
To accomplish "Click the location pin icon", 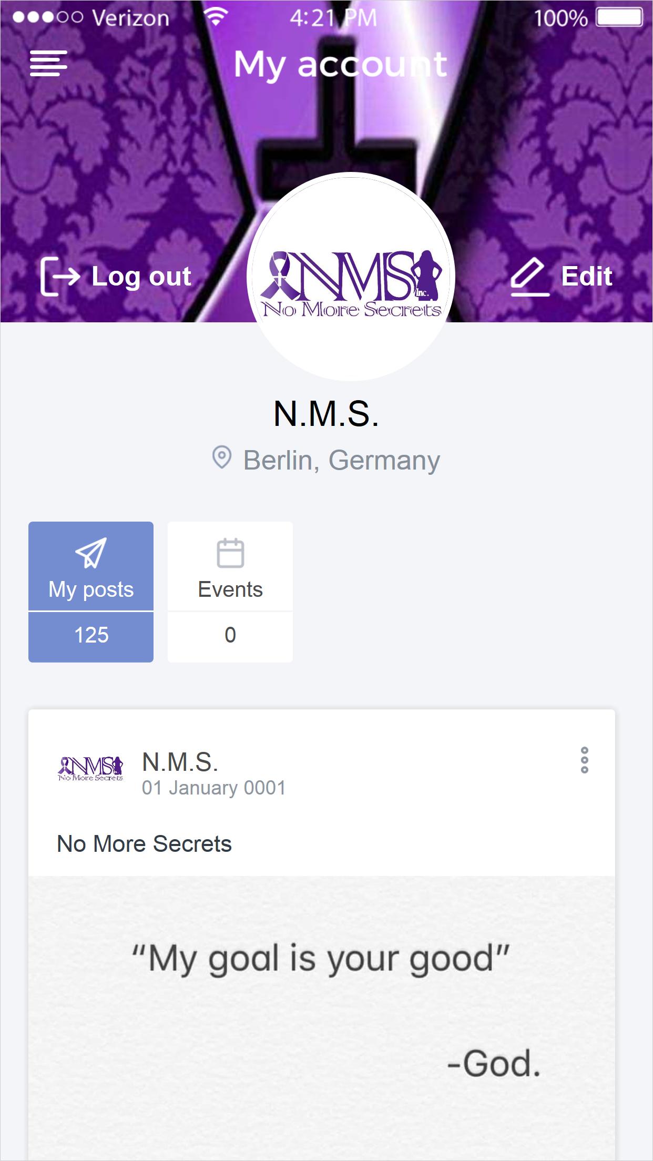I will tap(222, 457).
